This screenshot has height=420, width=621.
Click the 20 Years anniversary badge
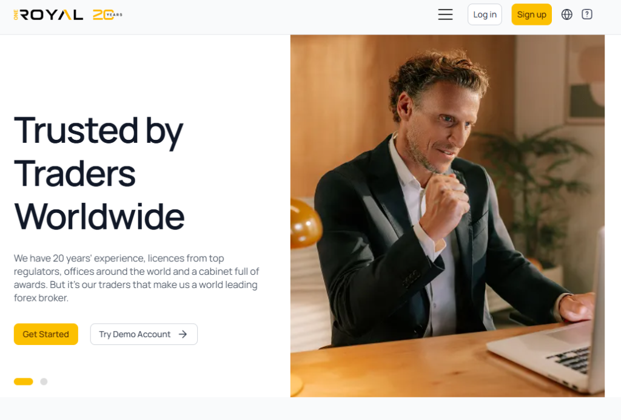tap(107, 15)
